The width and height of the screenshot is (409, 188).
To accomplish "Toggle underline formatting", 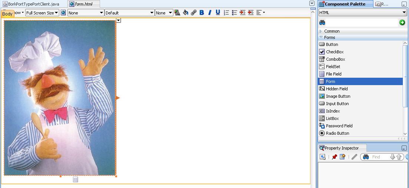I will click(x=218, y=13).
